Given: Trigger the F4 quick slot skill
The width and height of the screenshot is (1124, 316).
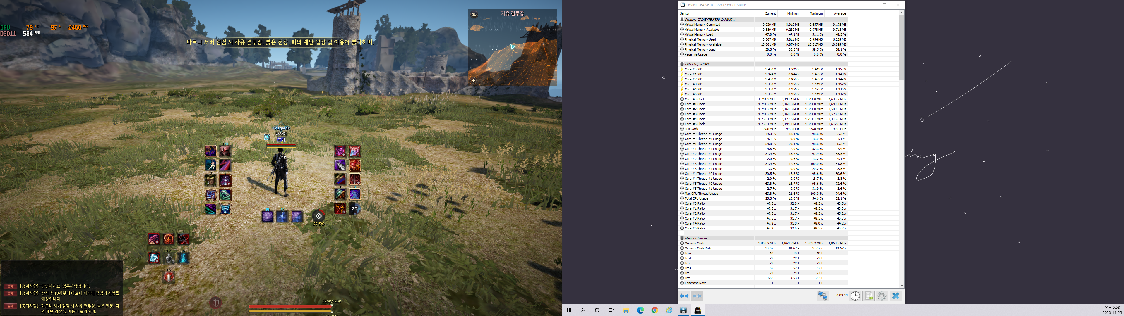Looking at the screenshot, I should (282, 216).
